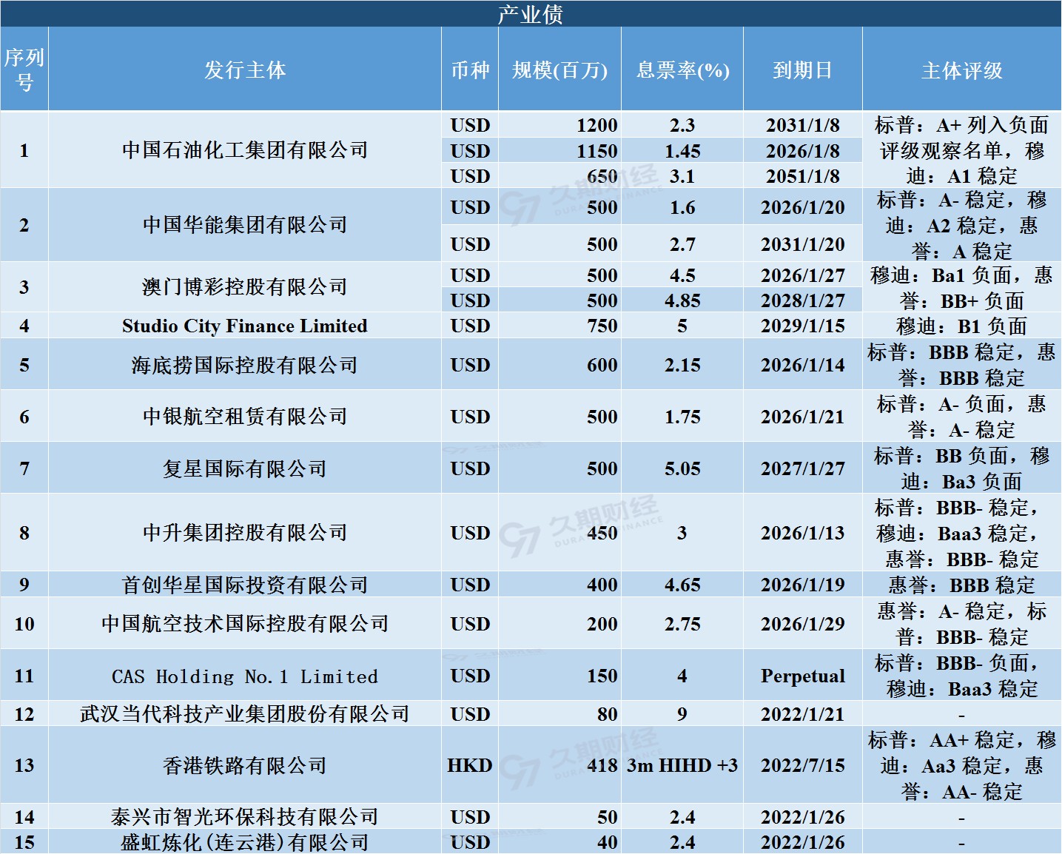The width and height of the screenshot is (1062, 854).
Task: Select maturity date 2029/1/15
Action: point(803,326)
